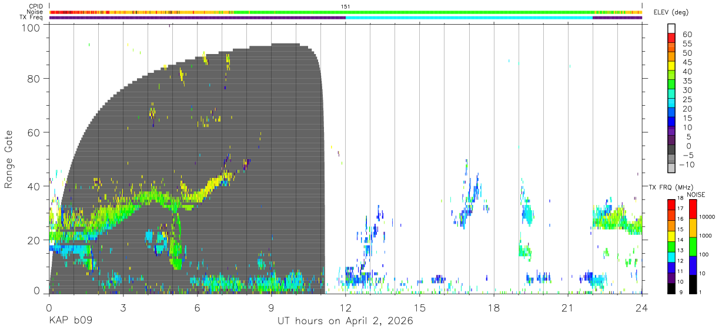This screenshot has height=333, width=722.
Task: Select the 24 tick on the UT hours axis
Action: pos(641,307)
